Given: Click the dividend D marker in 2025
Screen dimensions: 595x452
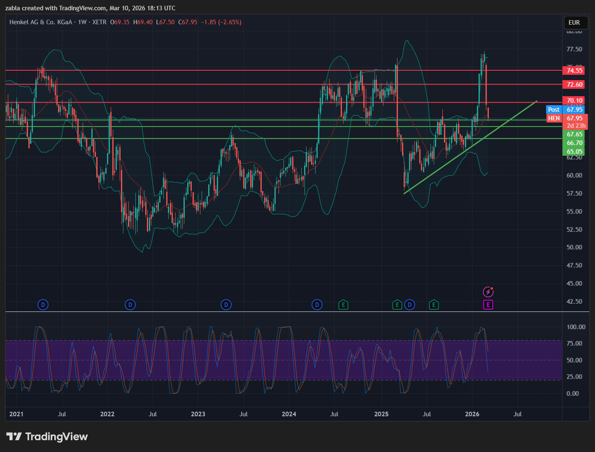Looking at the screenshot, I should [409, 305].
